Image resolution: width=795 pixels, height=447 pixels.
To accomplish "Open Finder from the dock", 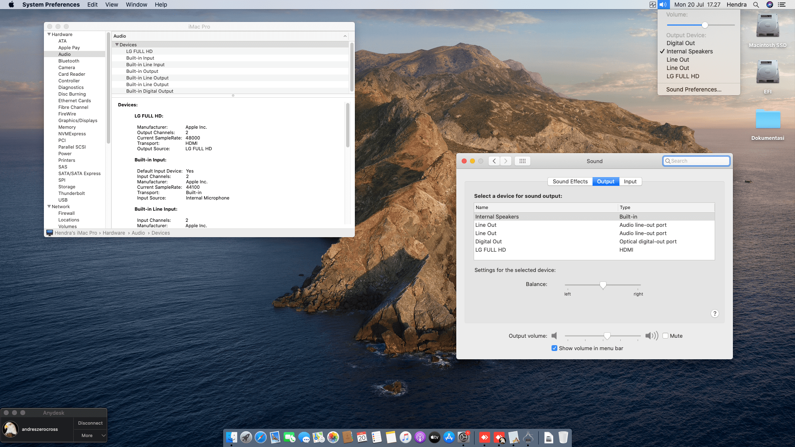I will tap(231, 437).
